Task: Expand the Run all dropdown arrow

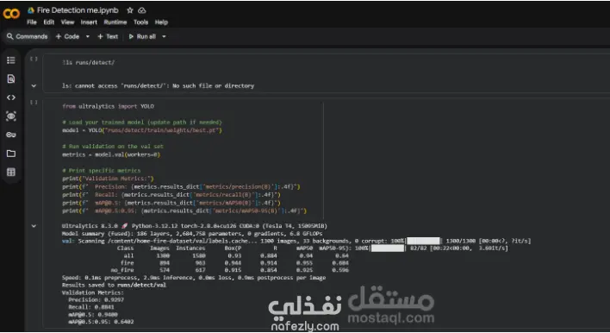Action: tap(164, 36)
